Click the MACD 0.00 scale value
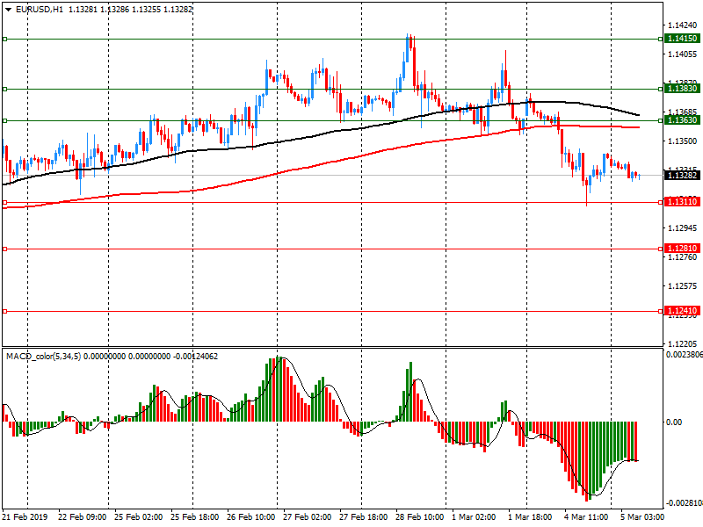The height and width of the screenshot is (527, 703). pos(673,422)
